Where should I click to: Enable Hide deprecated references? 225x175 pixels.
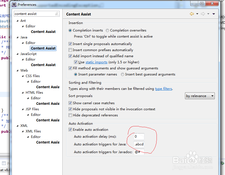pos(70,115)
